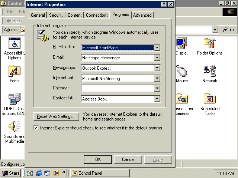Viewport: 238px width, 178px height.
Task: Launch Outlook Express from quick launch
Action: point(47,173)
